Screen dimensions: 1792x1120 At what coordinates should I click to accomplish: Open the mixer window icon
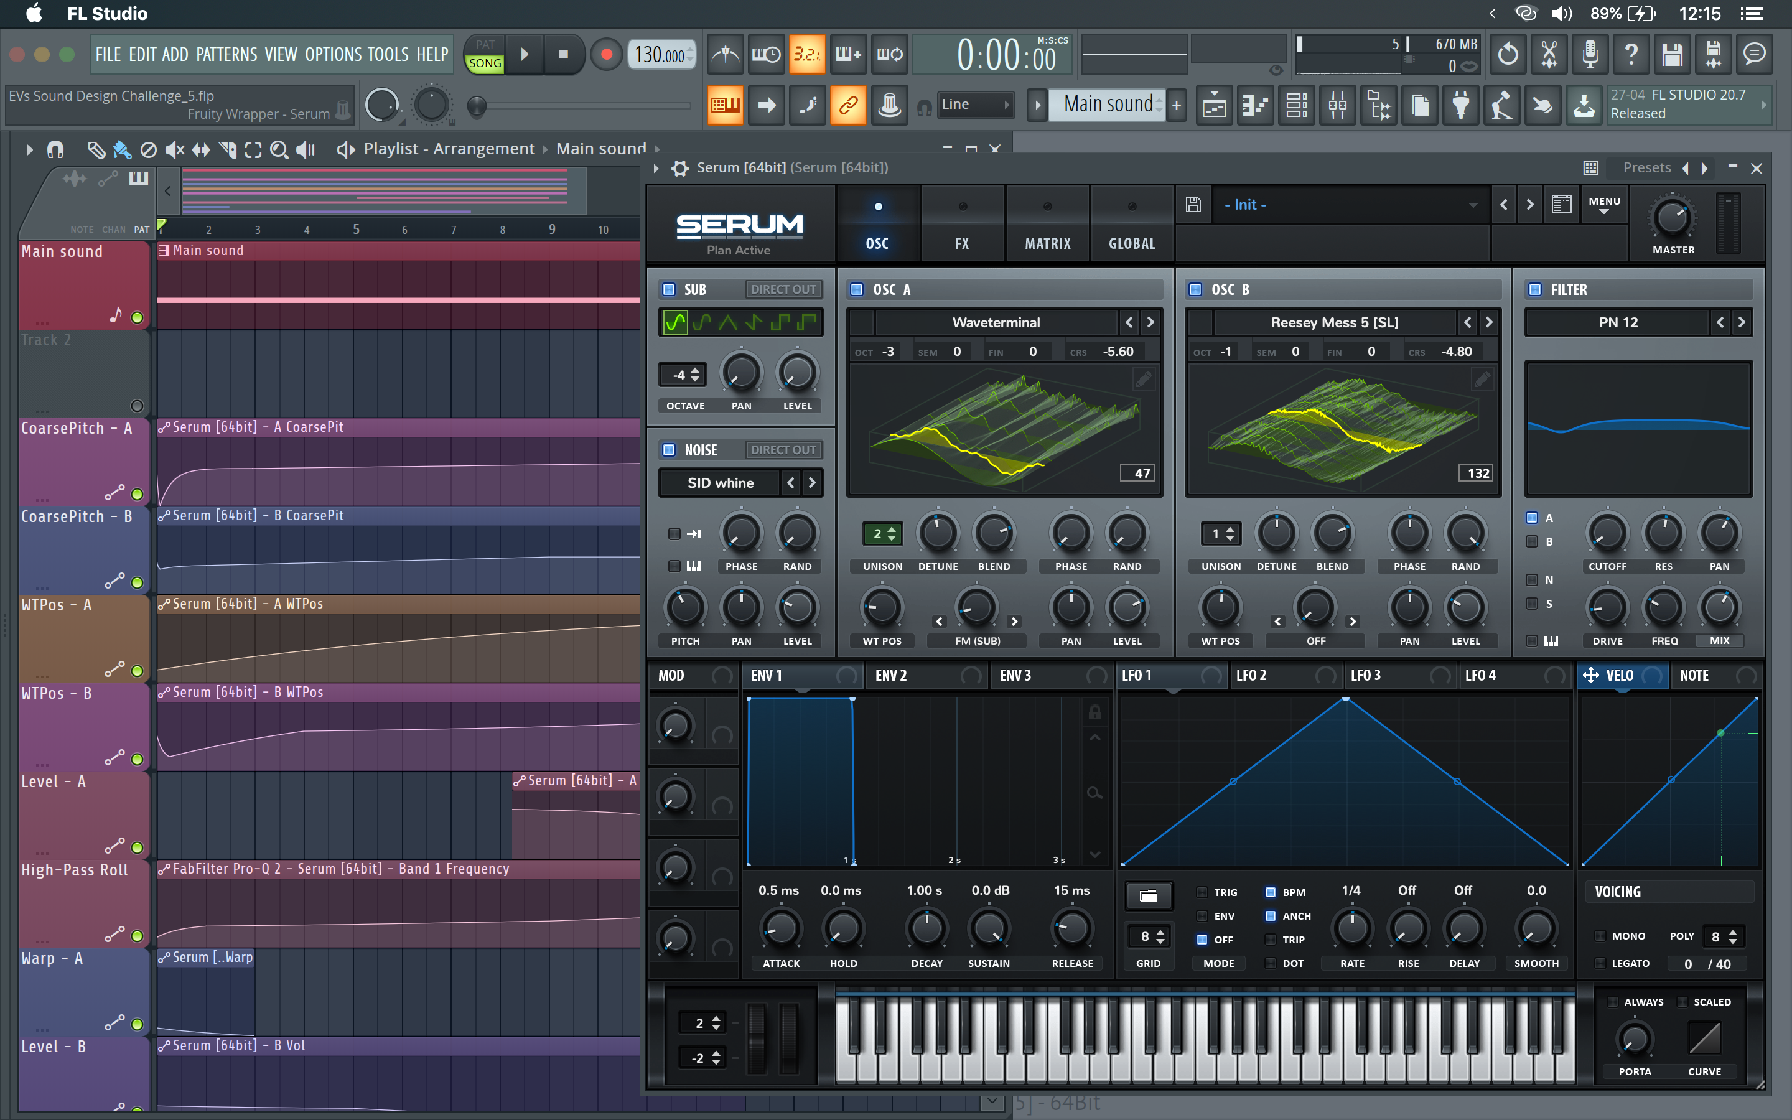click(1337, 105)
